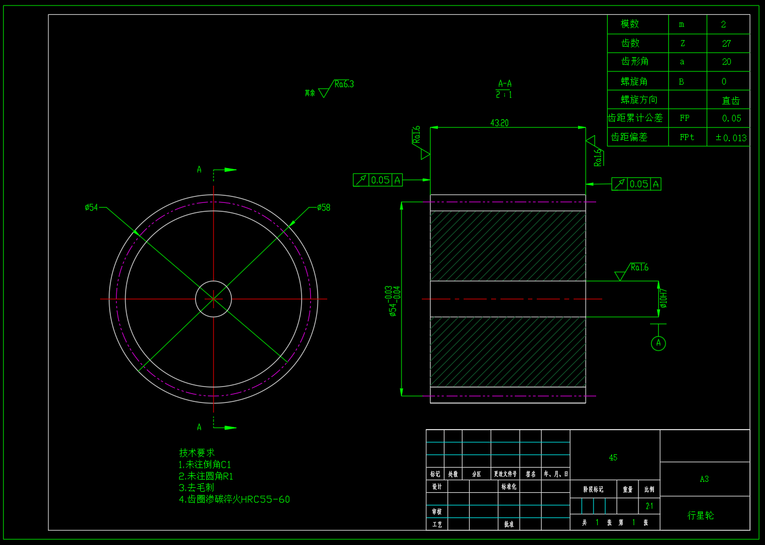Click the "ø54" leader label on circular view

click(x=91, y=208)
